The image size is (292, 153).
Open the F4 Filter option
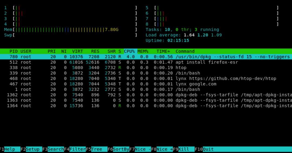pyautogui.click(x=75, y=149)
